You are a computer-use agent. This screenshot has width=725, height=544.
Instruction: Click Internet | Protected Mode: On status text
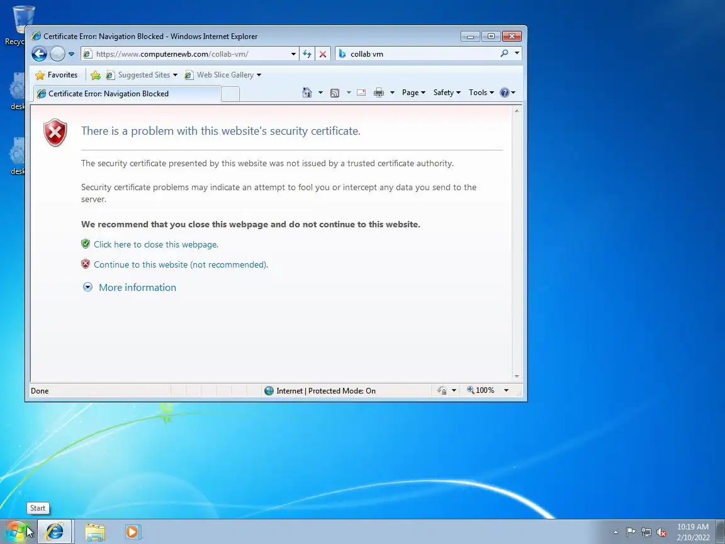(326, 391)
